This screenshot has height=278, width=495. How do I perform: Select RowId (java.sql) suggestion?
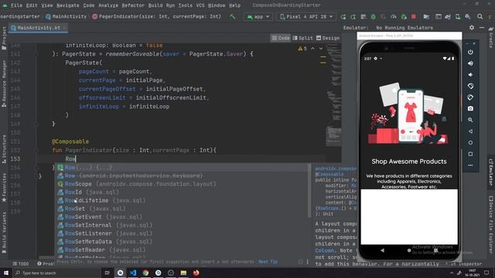[x=182, y=192]
